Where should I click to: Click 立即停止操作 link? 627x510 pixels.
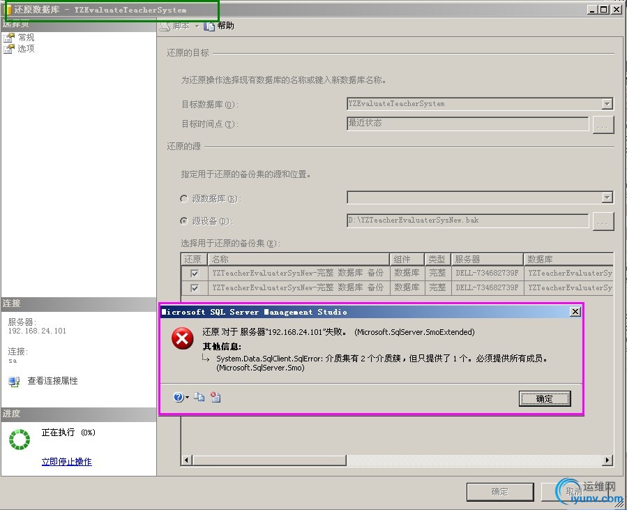[67, 462]
